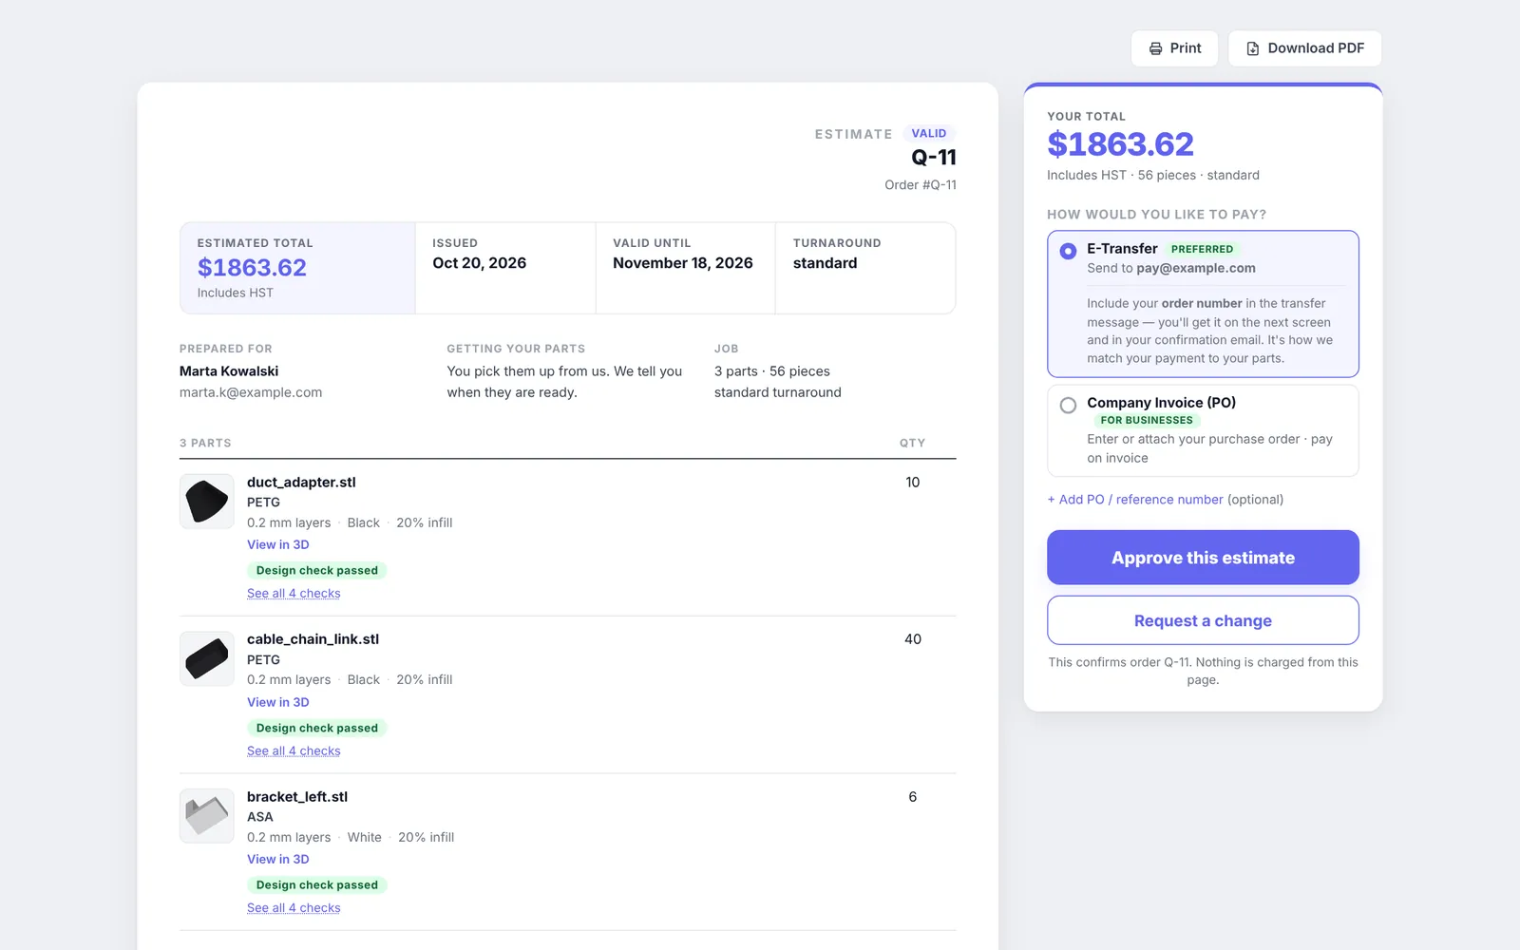Select the E-Transfer payment radio button
This screenshot has height=950, width=1520.
pos(1068,251)
